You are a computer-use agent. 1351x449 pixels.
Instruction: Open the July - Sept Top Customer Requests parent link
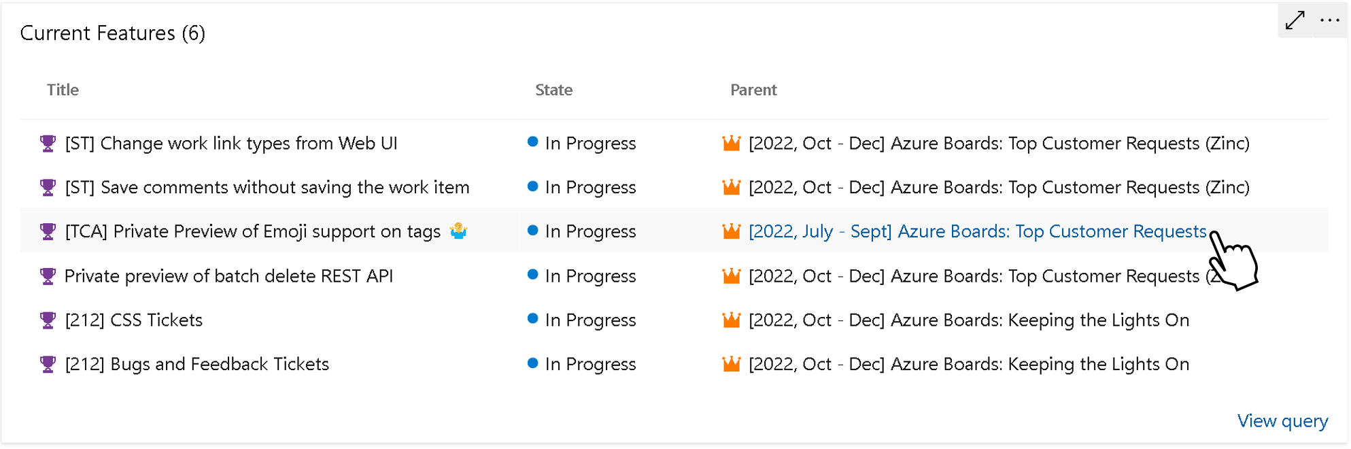click(976, 231)
